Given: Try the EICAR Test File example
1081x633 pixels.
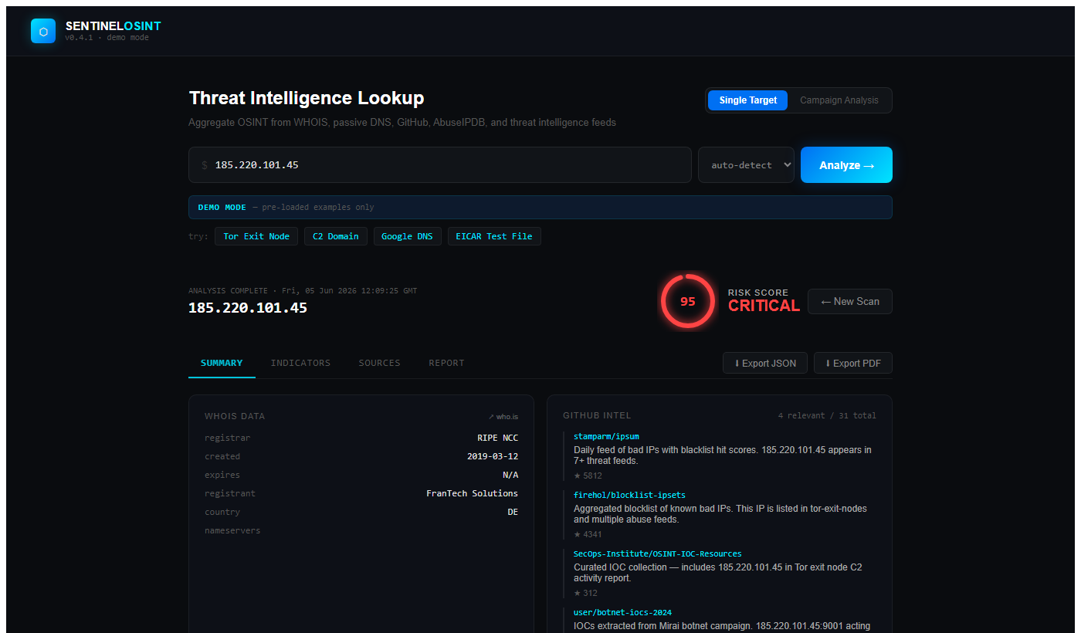Looking at the screenshot, I should tap(494, 236).
